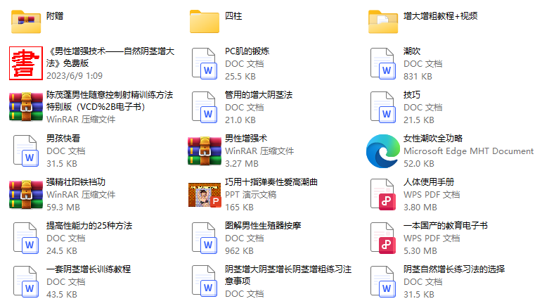Select the 831 KB 潮吹 DOC file
The image size is (542, 306).
coord(383,63)
